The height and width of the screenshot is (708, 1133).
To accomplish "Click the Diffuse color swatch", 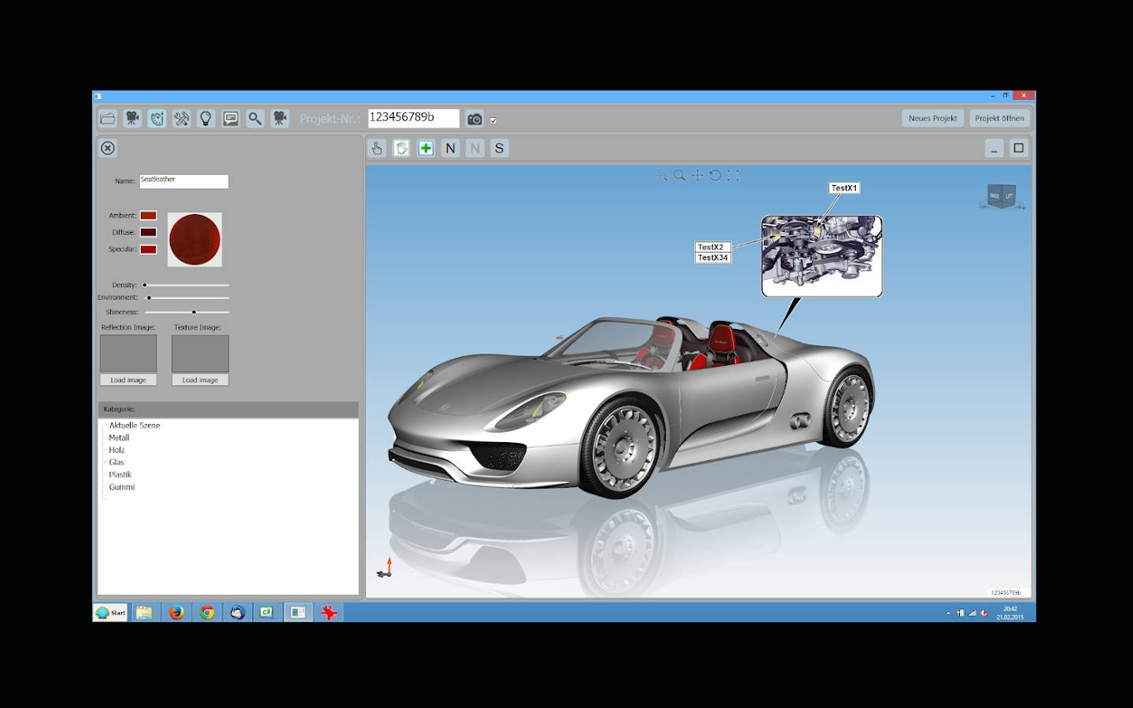I will [148, 232].
